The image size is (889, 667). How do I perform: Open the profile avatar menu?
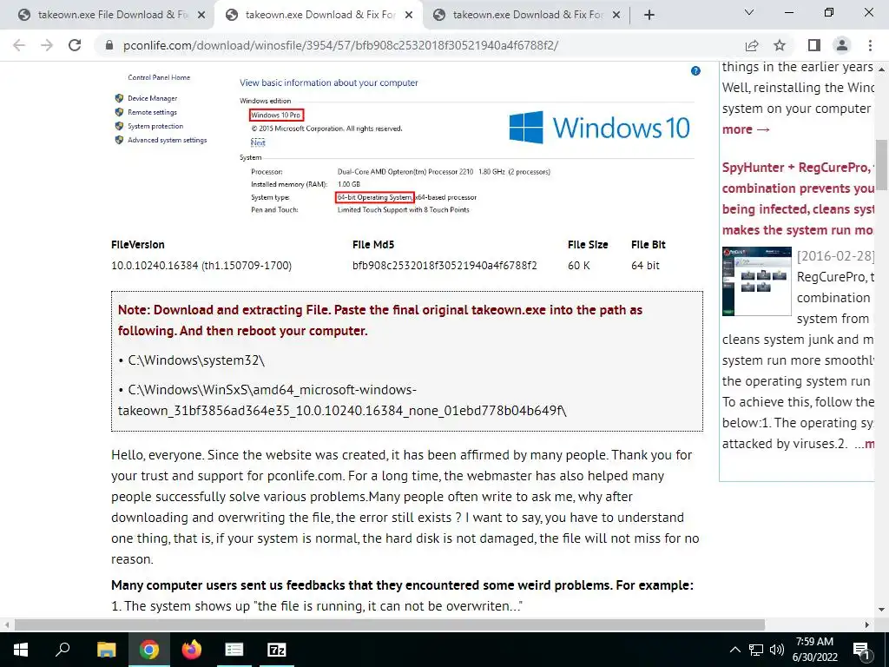coord(842,45)
